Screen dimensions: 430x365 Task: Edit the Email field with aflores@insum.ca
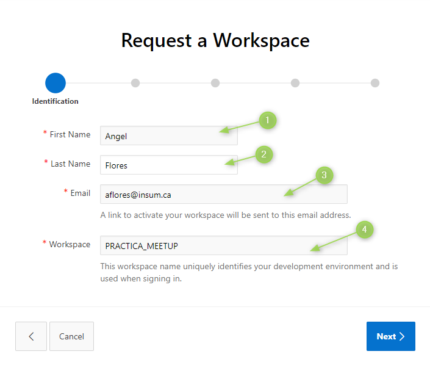(207, 194)
